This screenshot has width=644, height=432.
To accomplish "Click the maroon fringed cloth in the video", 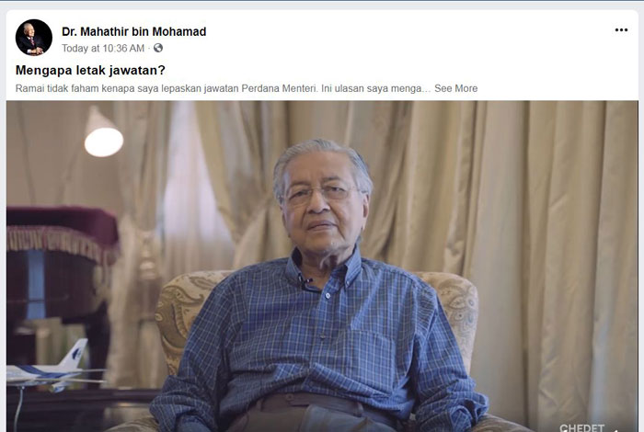I will coord(63,232).
